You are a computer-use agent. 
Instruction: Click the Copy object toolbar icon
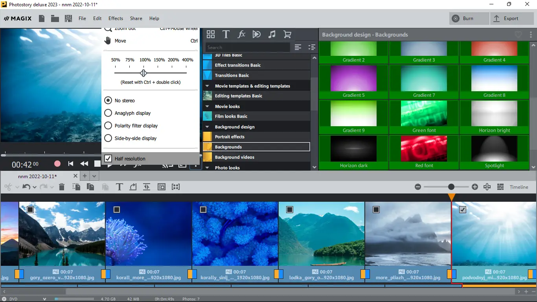tap(90, 187)
